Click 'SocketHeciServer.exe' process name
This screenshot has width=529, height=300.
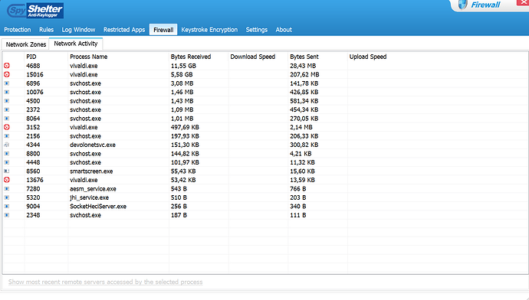pos(98,206)
